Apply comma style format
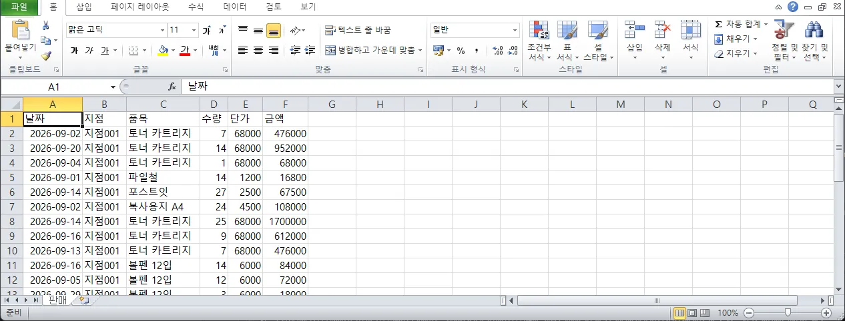This screenshot has height=321, width=845. [477, 51]
